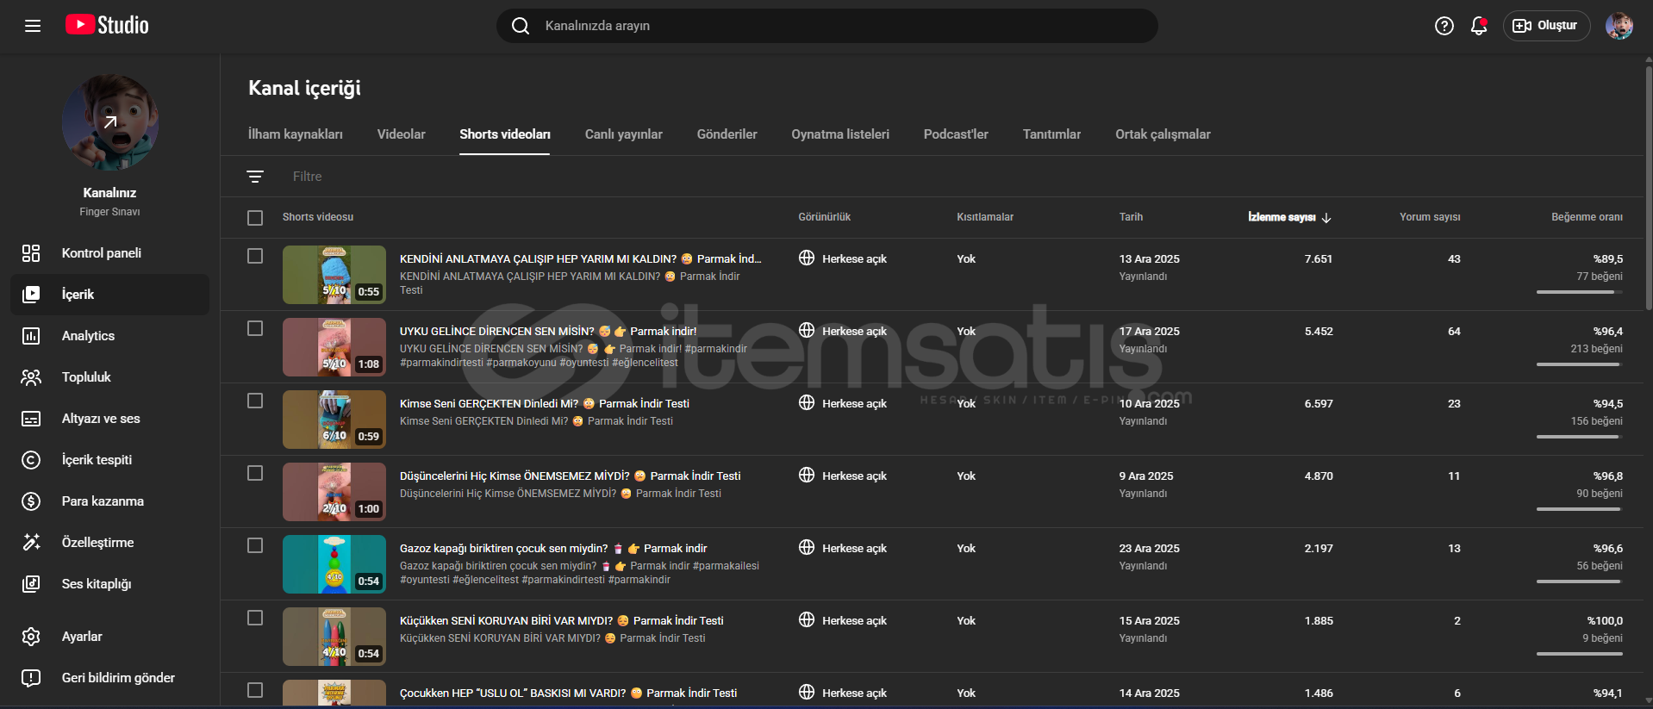Click the channel search field
Viewport: 1653px width, 709px height.
[827, 26]
